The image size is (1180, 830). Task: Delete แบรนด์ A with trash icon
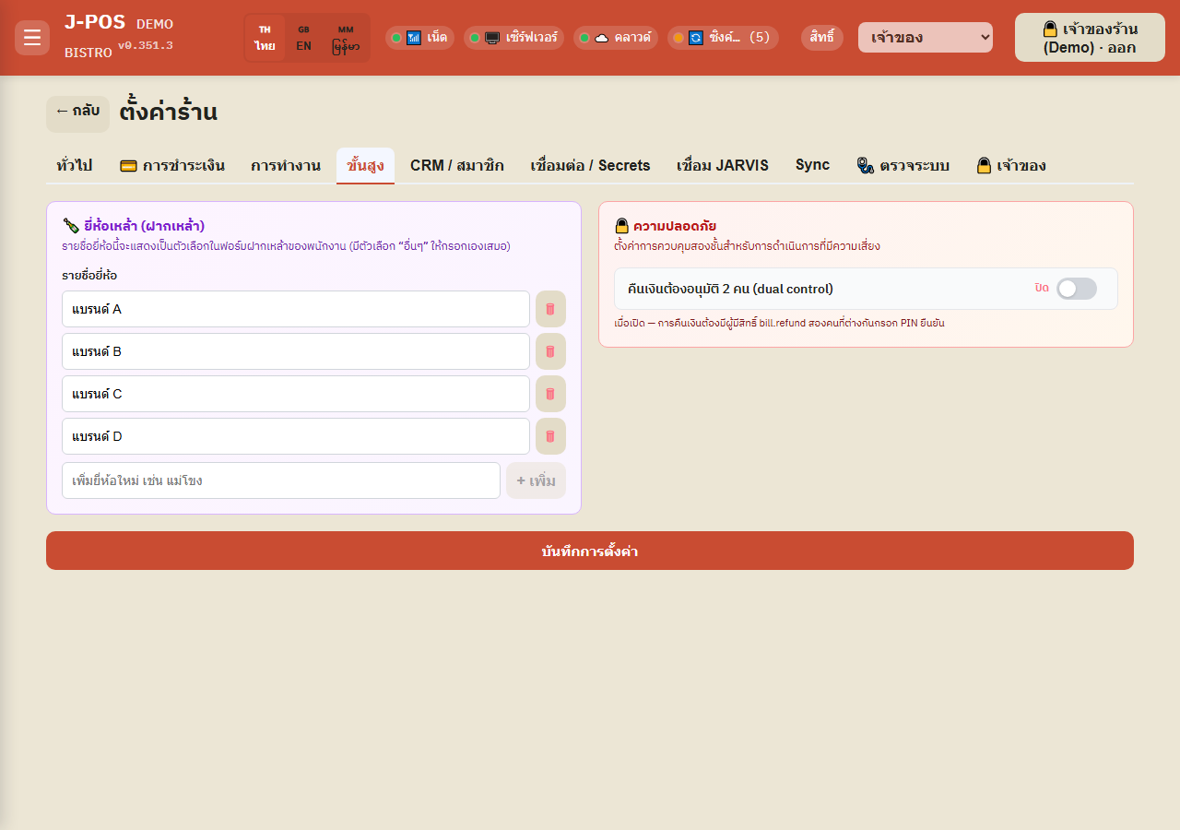(x=550, y=309)
